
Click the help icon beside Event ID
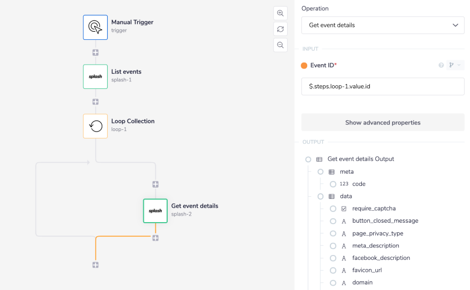tap(441, 65)
